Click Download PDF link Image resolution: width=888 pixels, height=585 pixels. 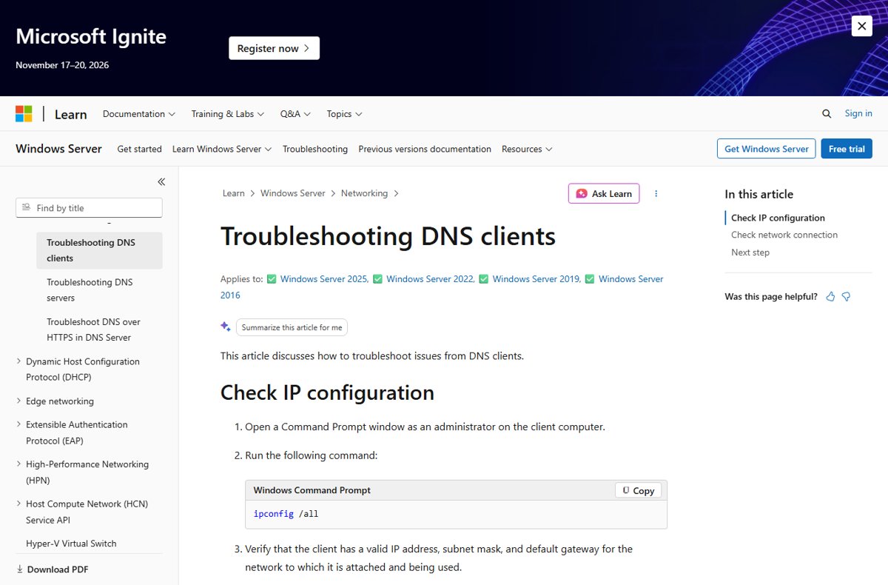pos(58,569)
